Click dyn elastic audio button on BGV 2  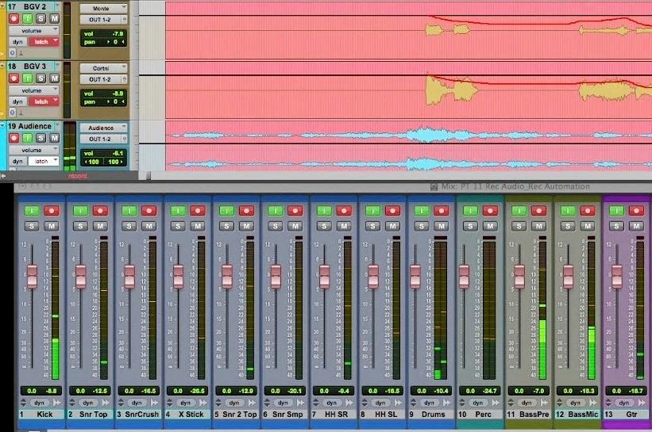(x=17, y=42)
